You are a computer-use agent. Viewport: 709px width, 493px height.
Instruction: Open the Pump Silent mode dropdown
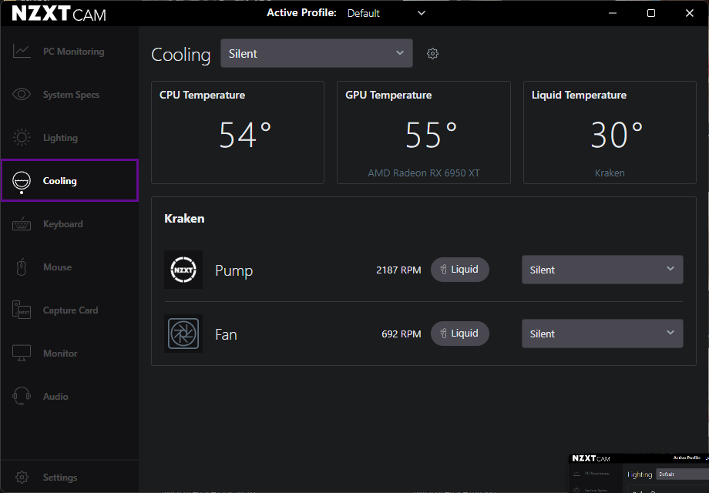tap(603, 270)
